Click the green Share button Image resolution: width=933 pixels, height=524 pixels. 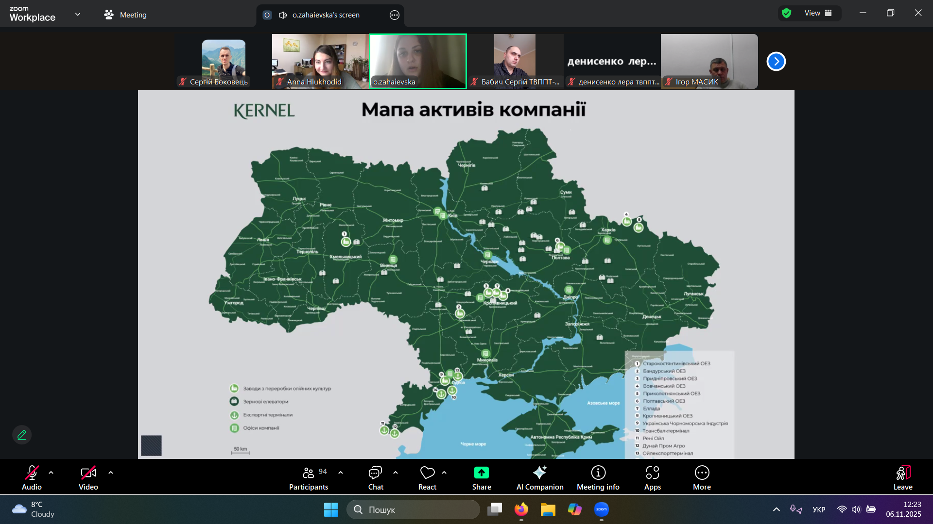481,478
